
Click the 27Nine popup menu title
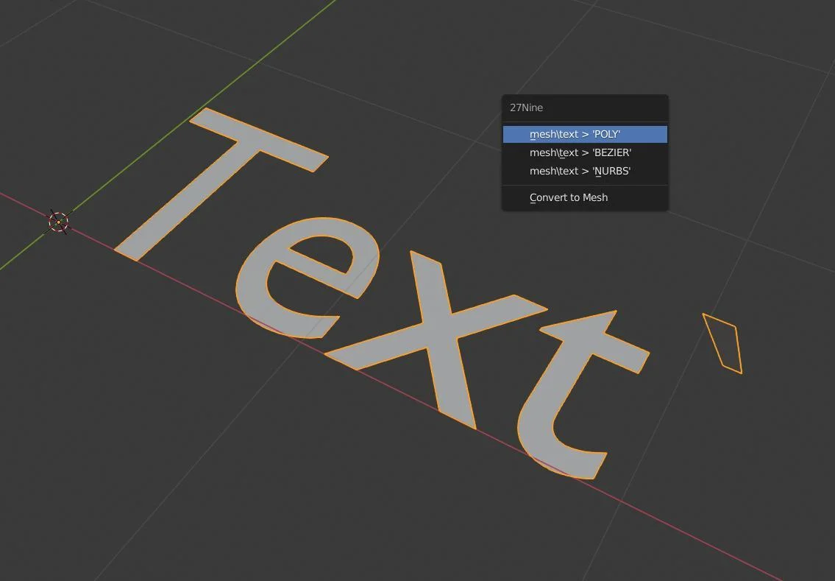click(x=527, y=108)
